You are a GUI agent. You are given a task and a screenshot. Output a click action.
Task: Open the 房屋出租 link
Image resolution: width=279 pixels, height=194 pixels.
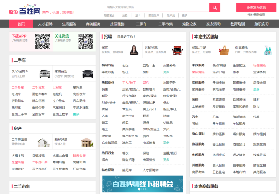coord(18,162)
